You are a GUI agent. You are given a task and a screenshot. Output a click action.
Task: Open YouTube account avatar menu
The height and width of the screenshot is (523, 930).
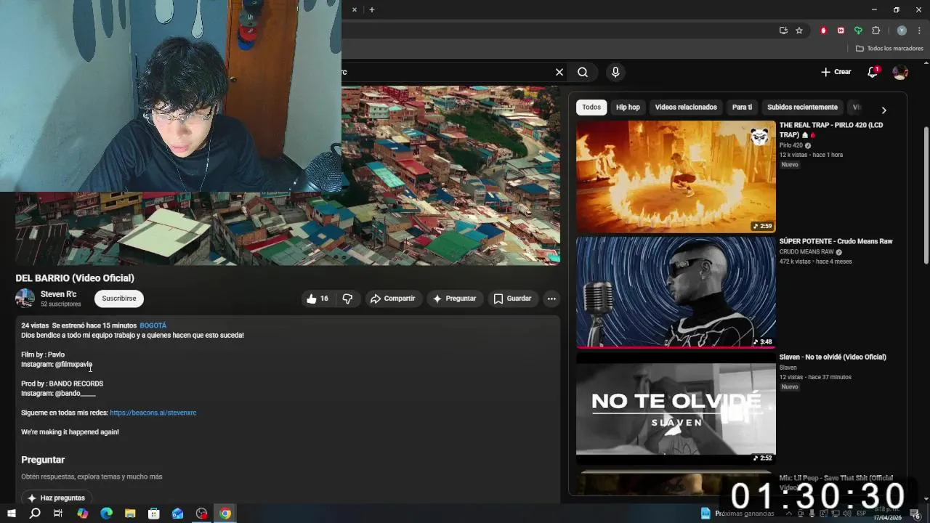[900, 72]
